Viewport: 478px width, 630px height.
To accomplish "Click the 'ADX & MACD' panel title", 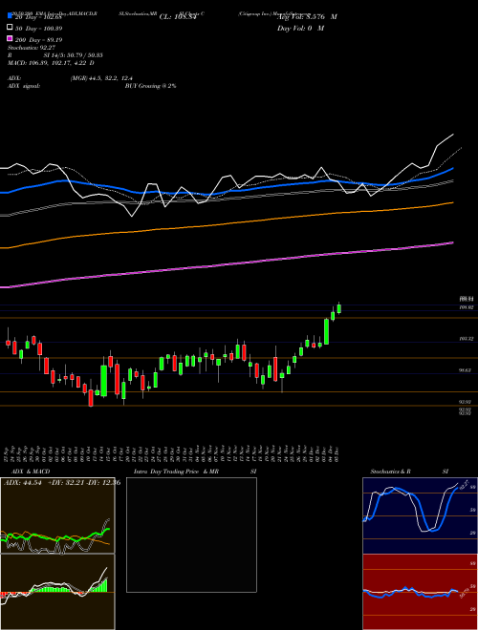I will point(31,472).
